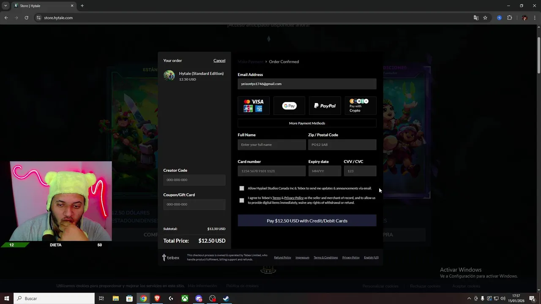This screenshot has height=304, width=541.
Task: Cancel the Hytale order
Action: (x=219, y=60)
